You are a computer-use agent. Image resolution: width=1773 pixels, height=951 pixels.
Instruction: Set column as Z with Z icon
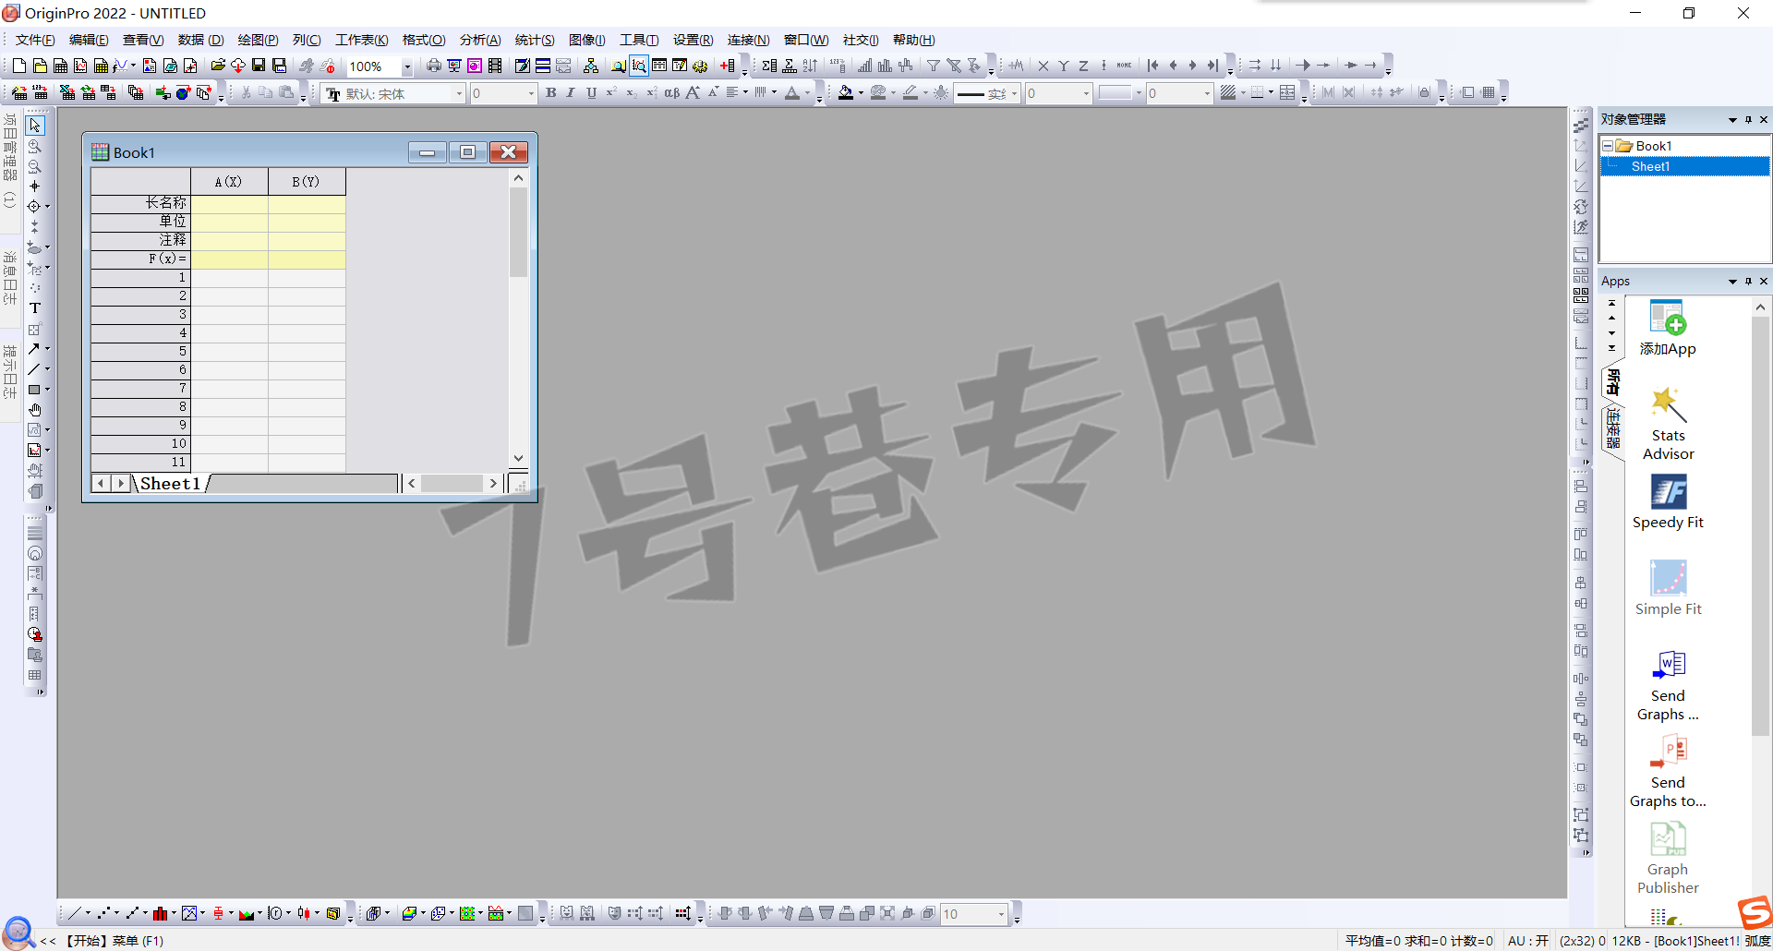coord(1084,66)
